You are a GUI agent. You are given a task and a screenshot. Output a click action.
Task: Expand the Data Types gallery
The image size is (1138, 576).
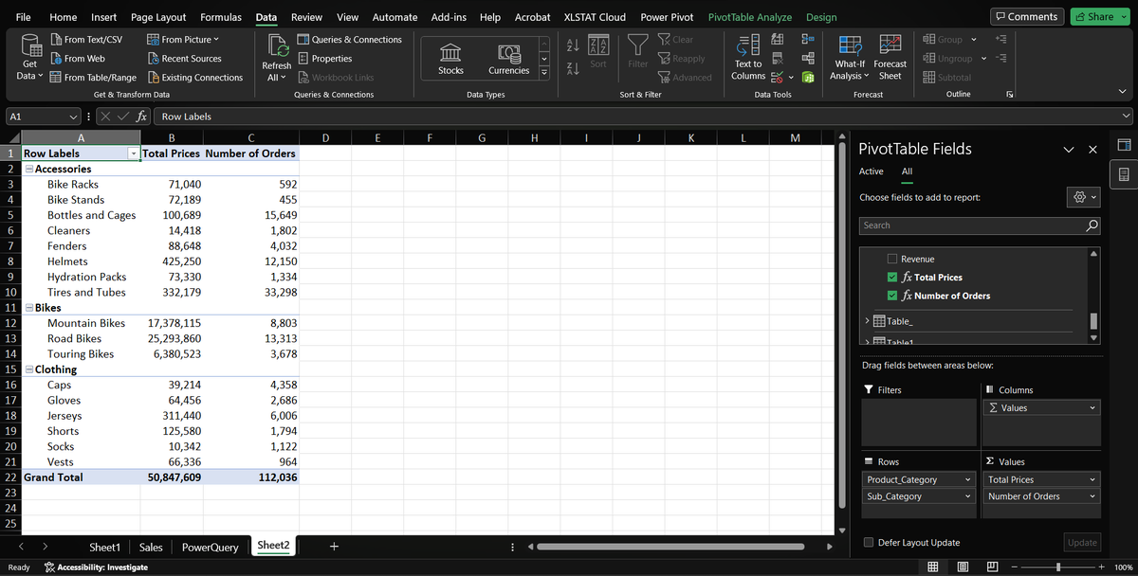(x=544, y=74)
